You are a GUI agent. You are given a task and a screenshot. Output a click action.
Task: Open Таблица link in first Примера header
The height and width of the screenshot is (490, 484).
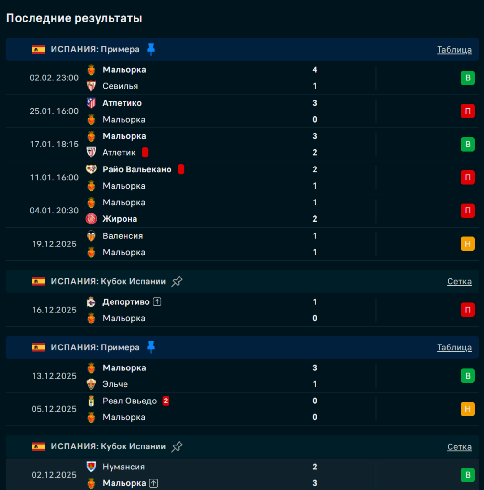pos(454,50)
